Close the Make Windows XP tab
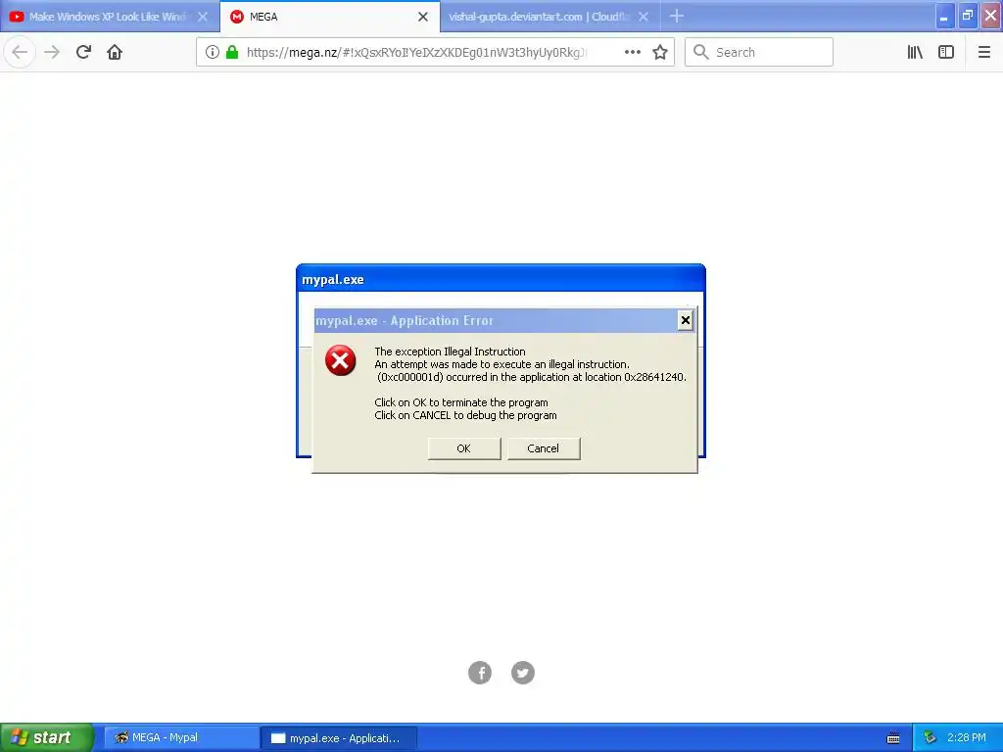The height and width of the screenshot is (752, 1003). point(202,17)
